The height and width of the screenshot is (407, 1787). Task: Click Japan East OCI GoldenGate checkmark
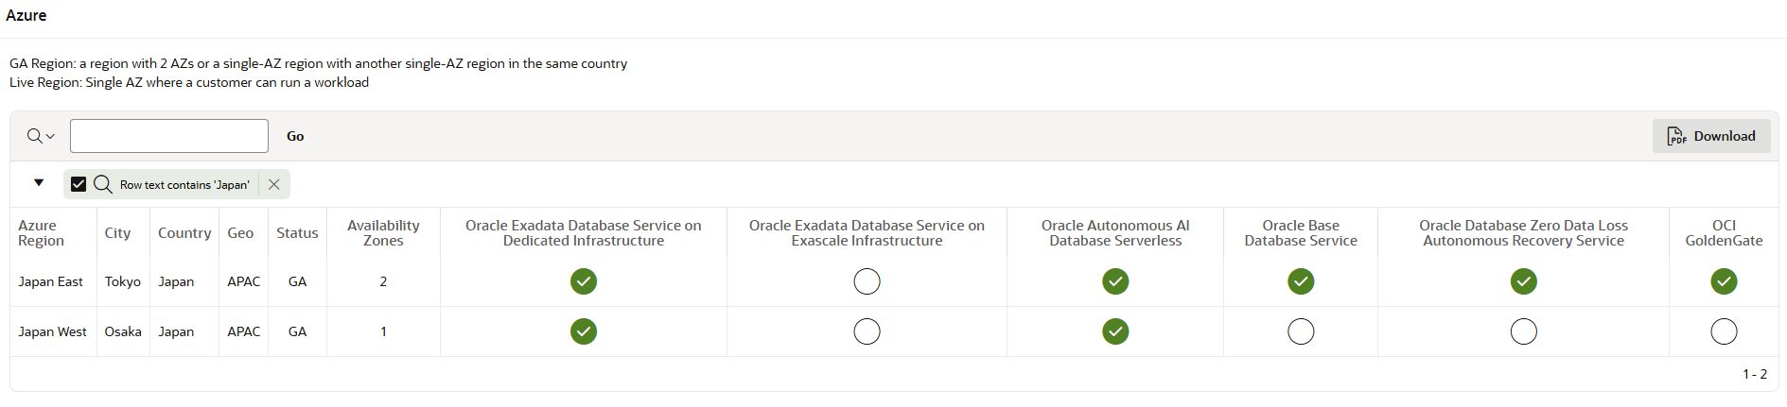[x=1724, y=281]
